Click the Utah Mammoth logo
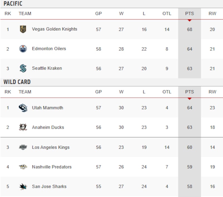This screenshot has height=197, width=223. tap(23, 108)
